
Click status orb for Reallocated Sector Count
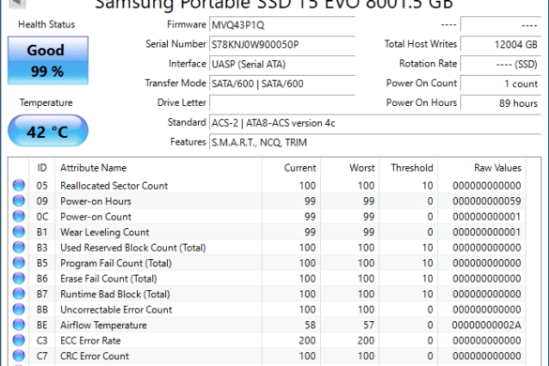19,185
